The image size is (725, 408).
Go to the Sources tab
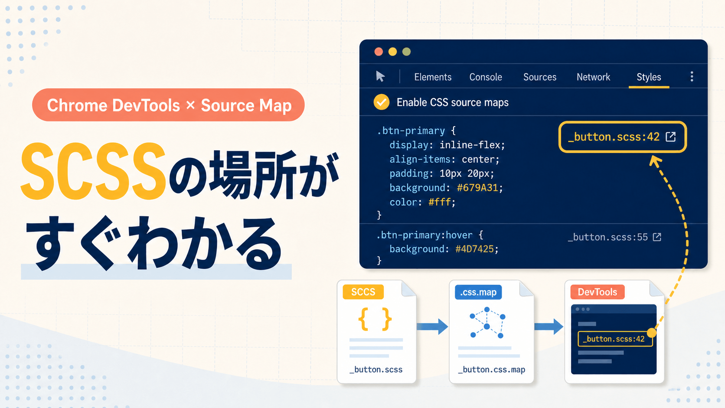point(540,77)
